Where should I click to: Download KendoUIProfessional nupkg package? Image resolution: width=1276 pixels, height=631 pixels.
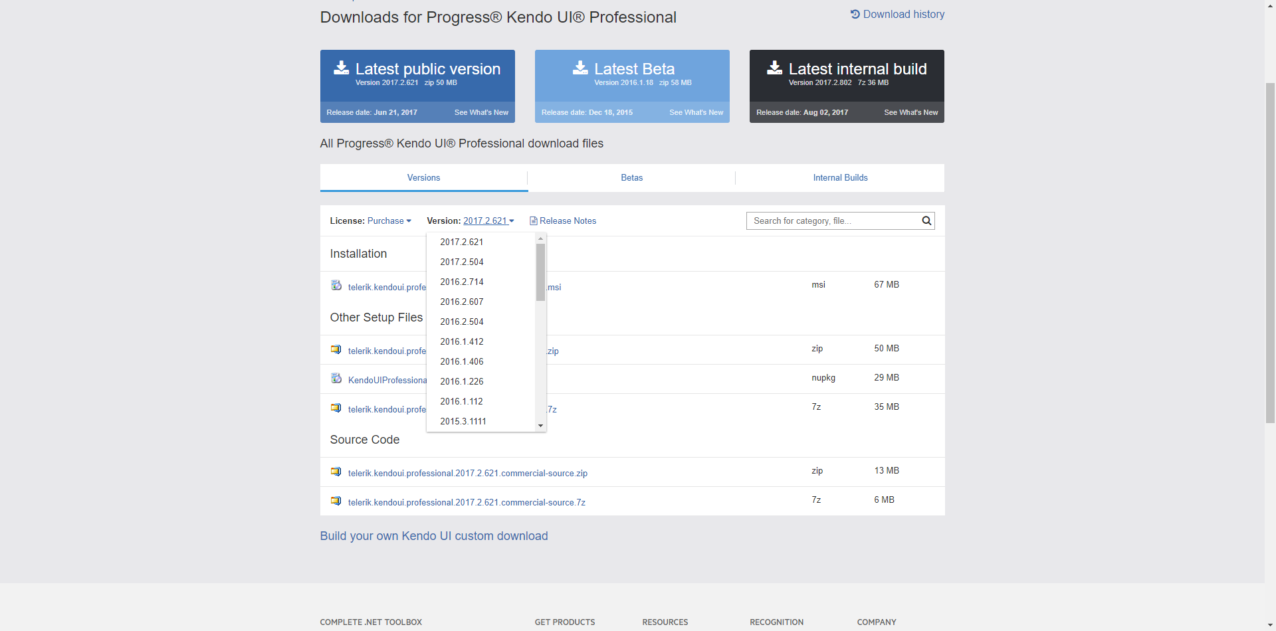pos(387,380)
